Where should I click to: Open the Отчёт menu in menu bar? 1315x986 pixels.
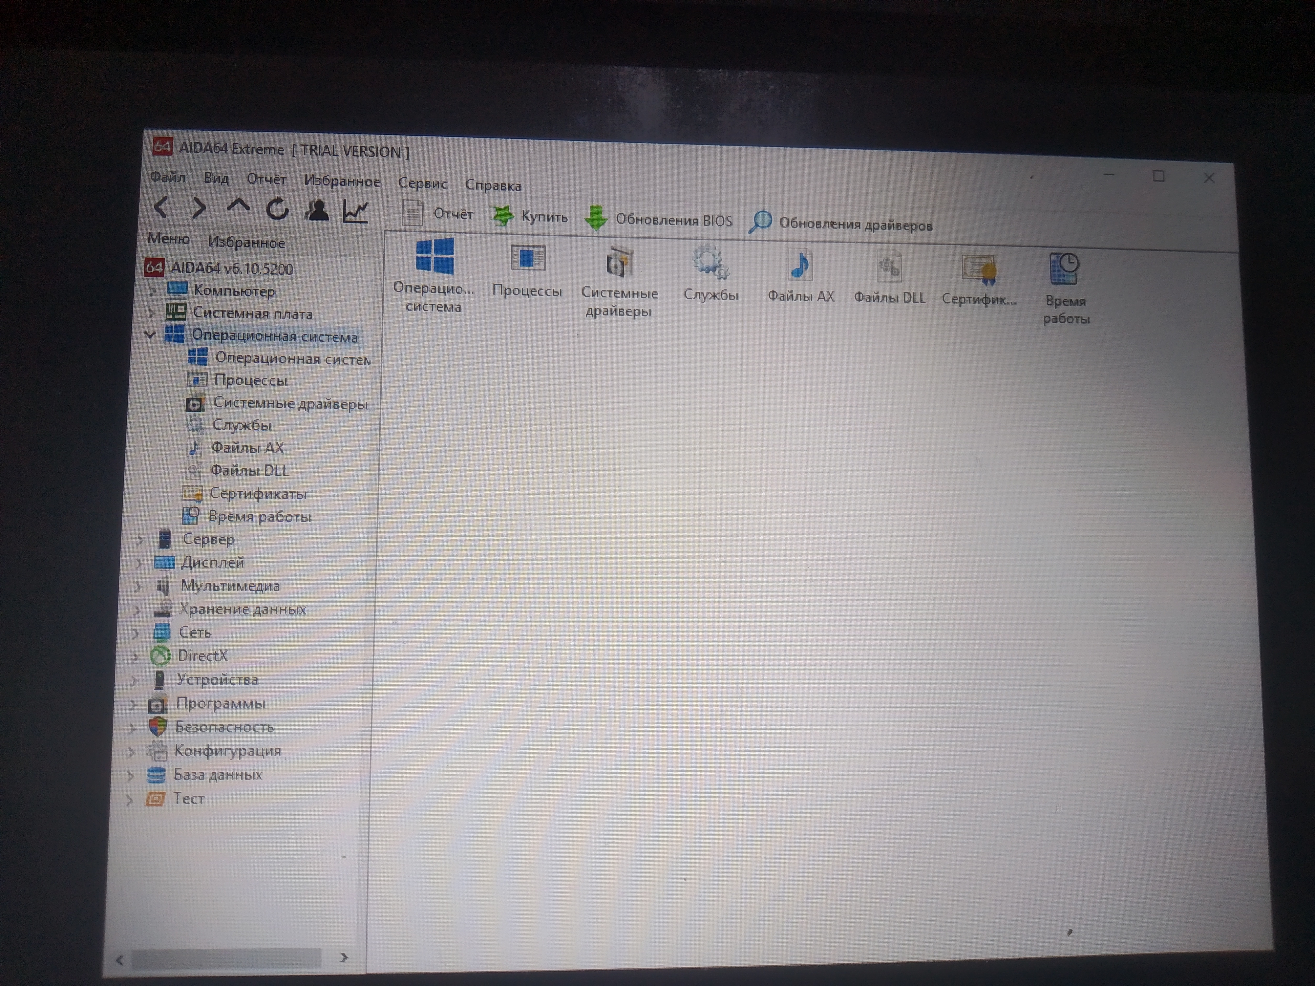pos(266,179)
